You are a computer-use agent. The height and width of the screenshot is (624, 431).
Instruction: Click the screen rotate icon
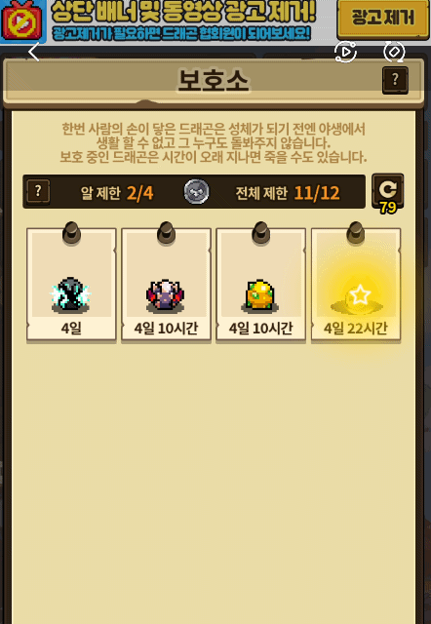point(394,52)
